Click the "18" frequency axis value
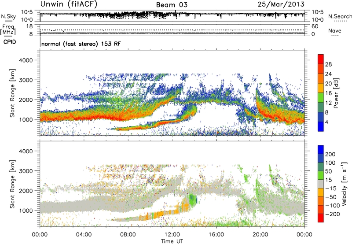Screen dimensions: 352x244 coord(29,26)
